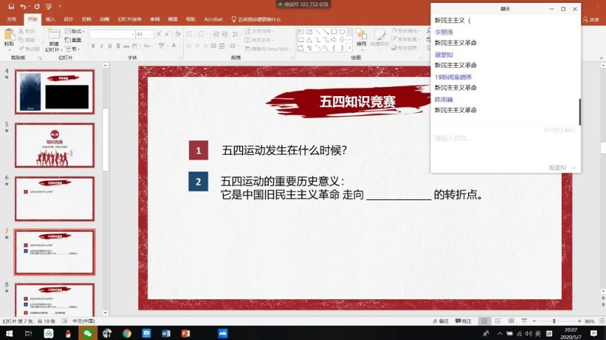Toggle bulleted list in paragraph group
The width and height of the screenshot is (606, 340).
190,34
